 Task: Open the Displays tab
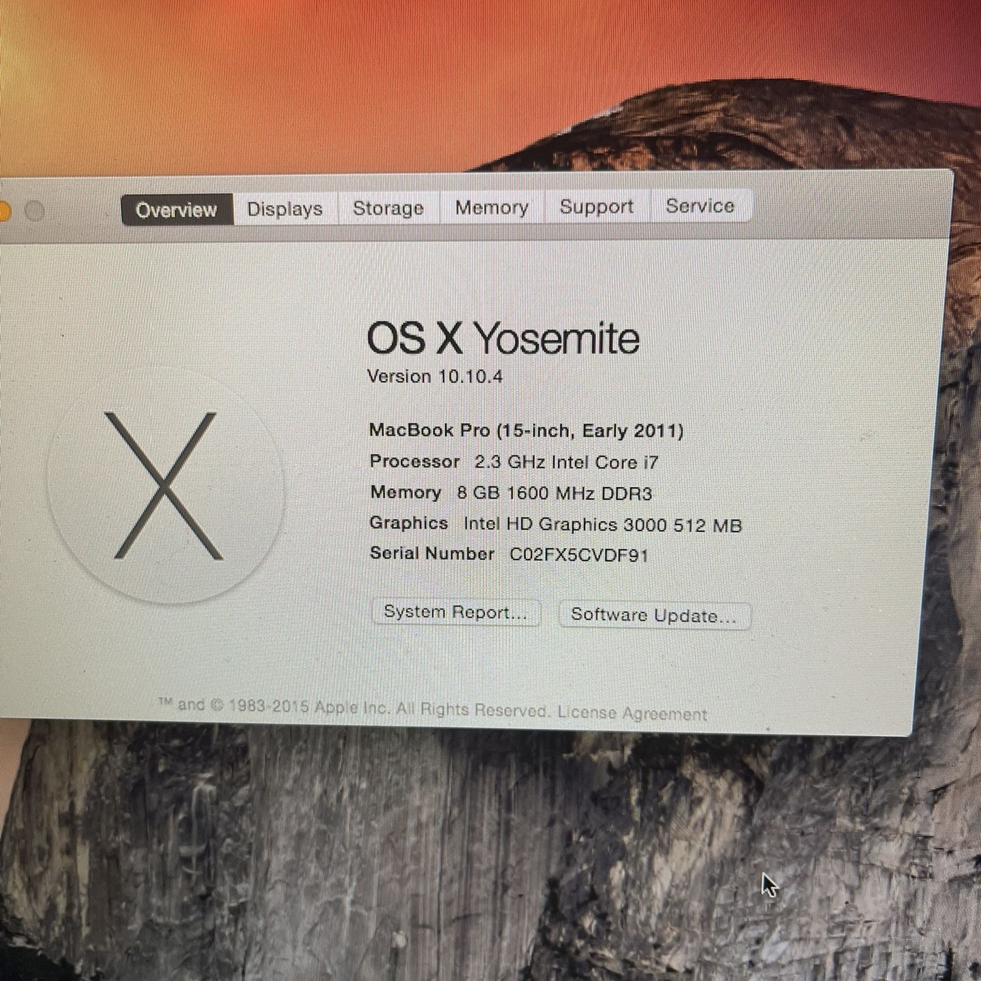coord(285,208)
